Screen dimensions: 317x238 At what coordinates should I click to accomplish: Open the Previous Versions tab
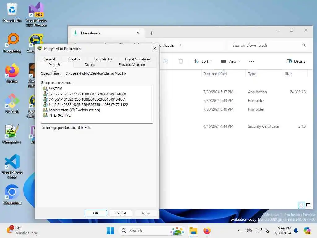132,65
